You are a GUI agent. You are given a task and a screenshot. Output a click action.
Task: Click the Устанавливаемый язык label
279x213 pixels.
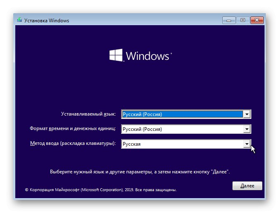click(88, 114)
